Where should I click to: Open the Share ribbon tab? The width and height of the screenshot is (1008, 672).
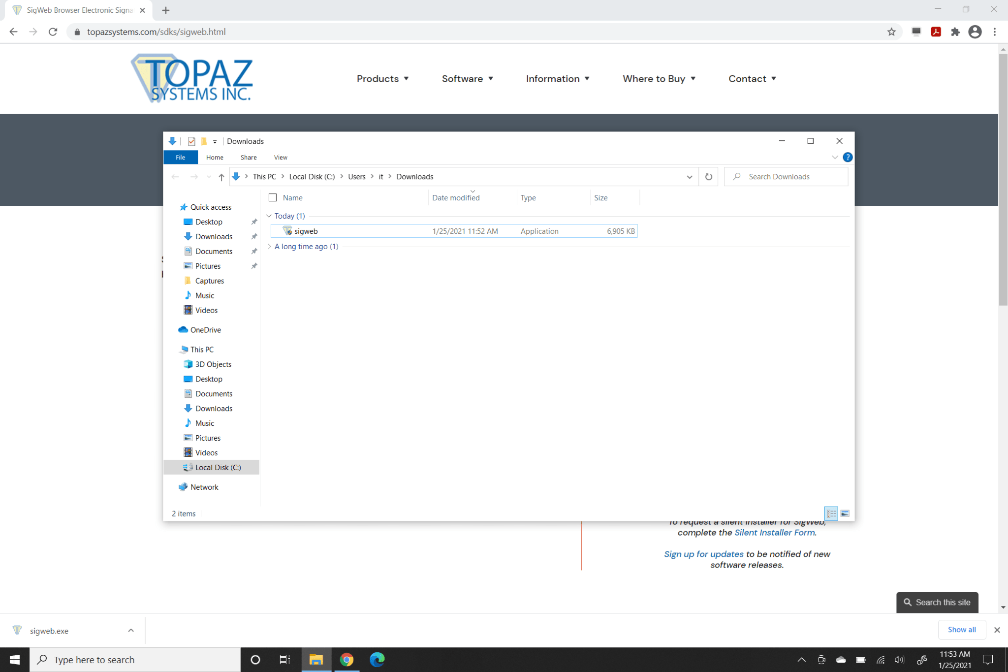[248, 157]
